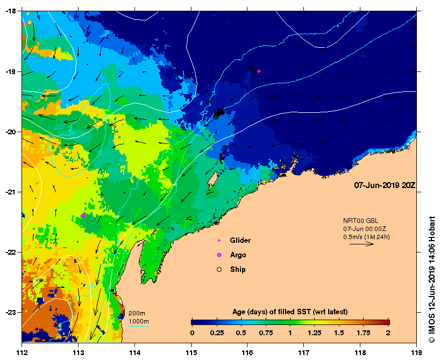Click the colorbar '1.75' tick label
The image size is (440, 361).
pos(364,333)
